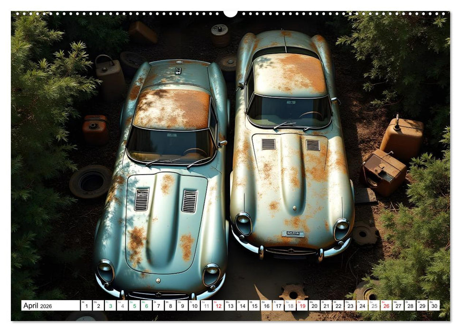Click red day 19 date cell
This screenshot has height=332, width=461.
(302, 305)
